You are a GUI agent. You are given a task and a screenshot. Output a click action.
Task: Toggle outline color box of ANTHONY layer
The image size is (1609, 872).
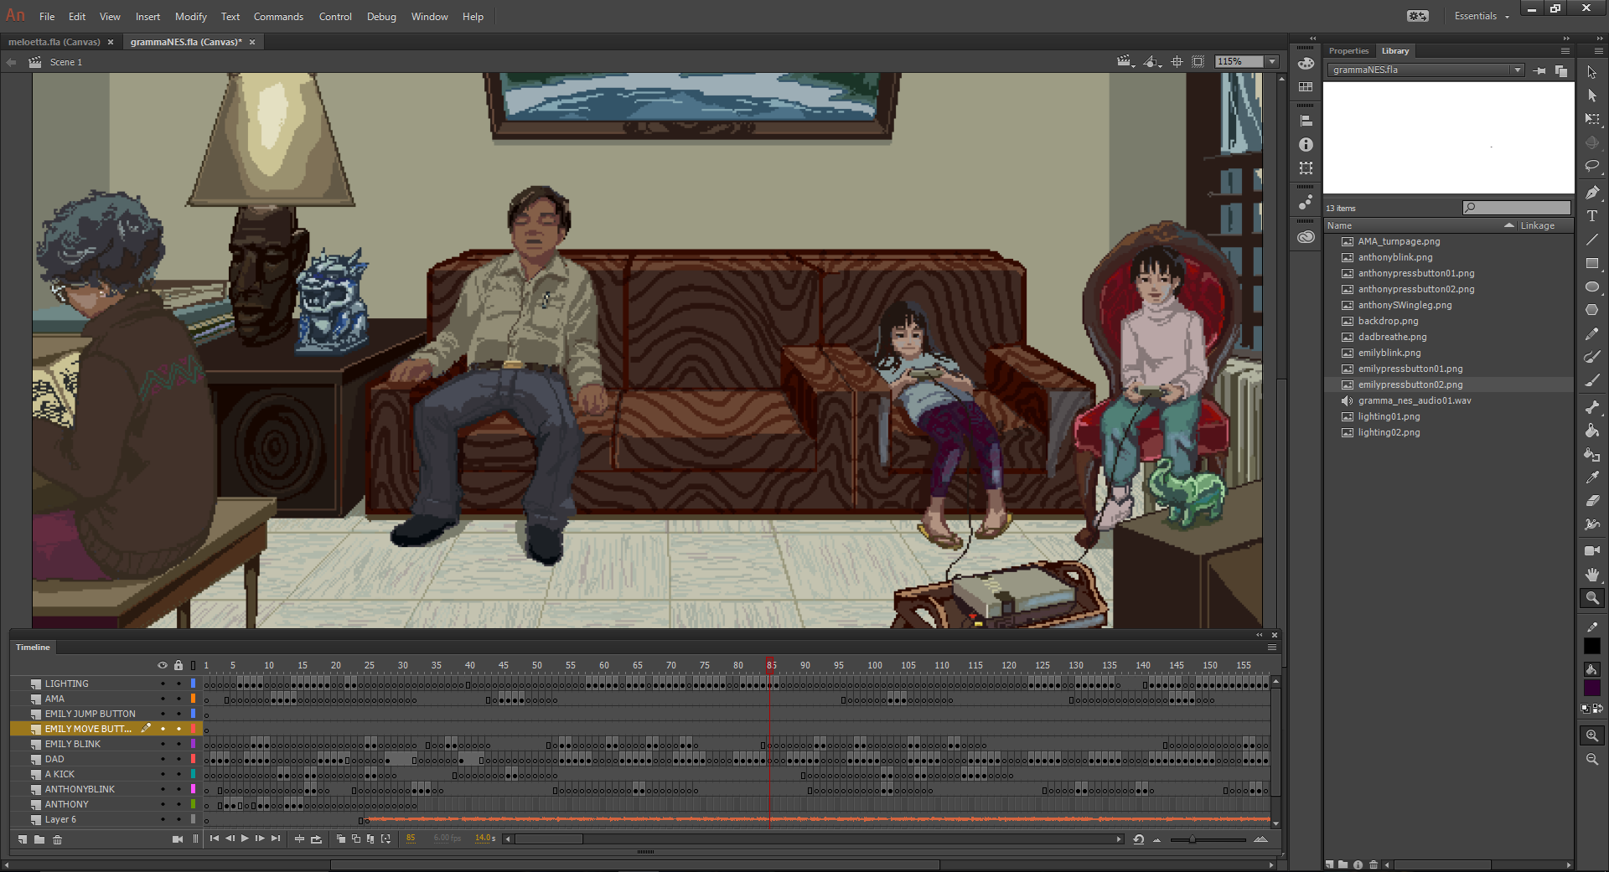pos(193,804)
